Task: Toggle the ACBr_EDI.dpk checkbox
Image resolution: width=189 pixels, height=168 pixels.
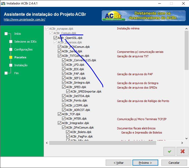Action: [x=64, y=69]
